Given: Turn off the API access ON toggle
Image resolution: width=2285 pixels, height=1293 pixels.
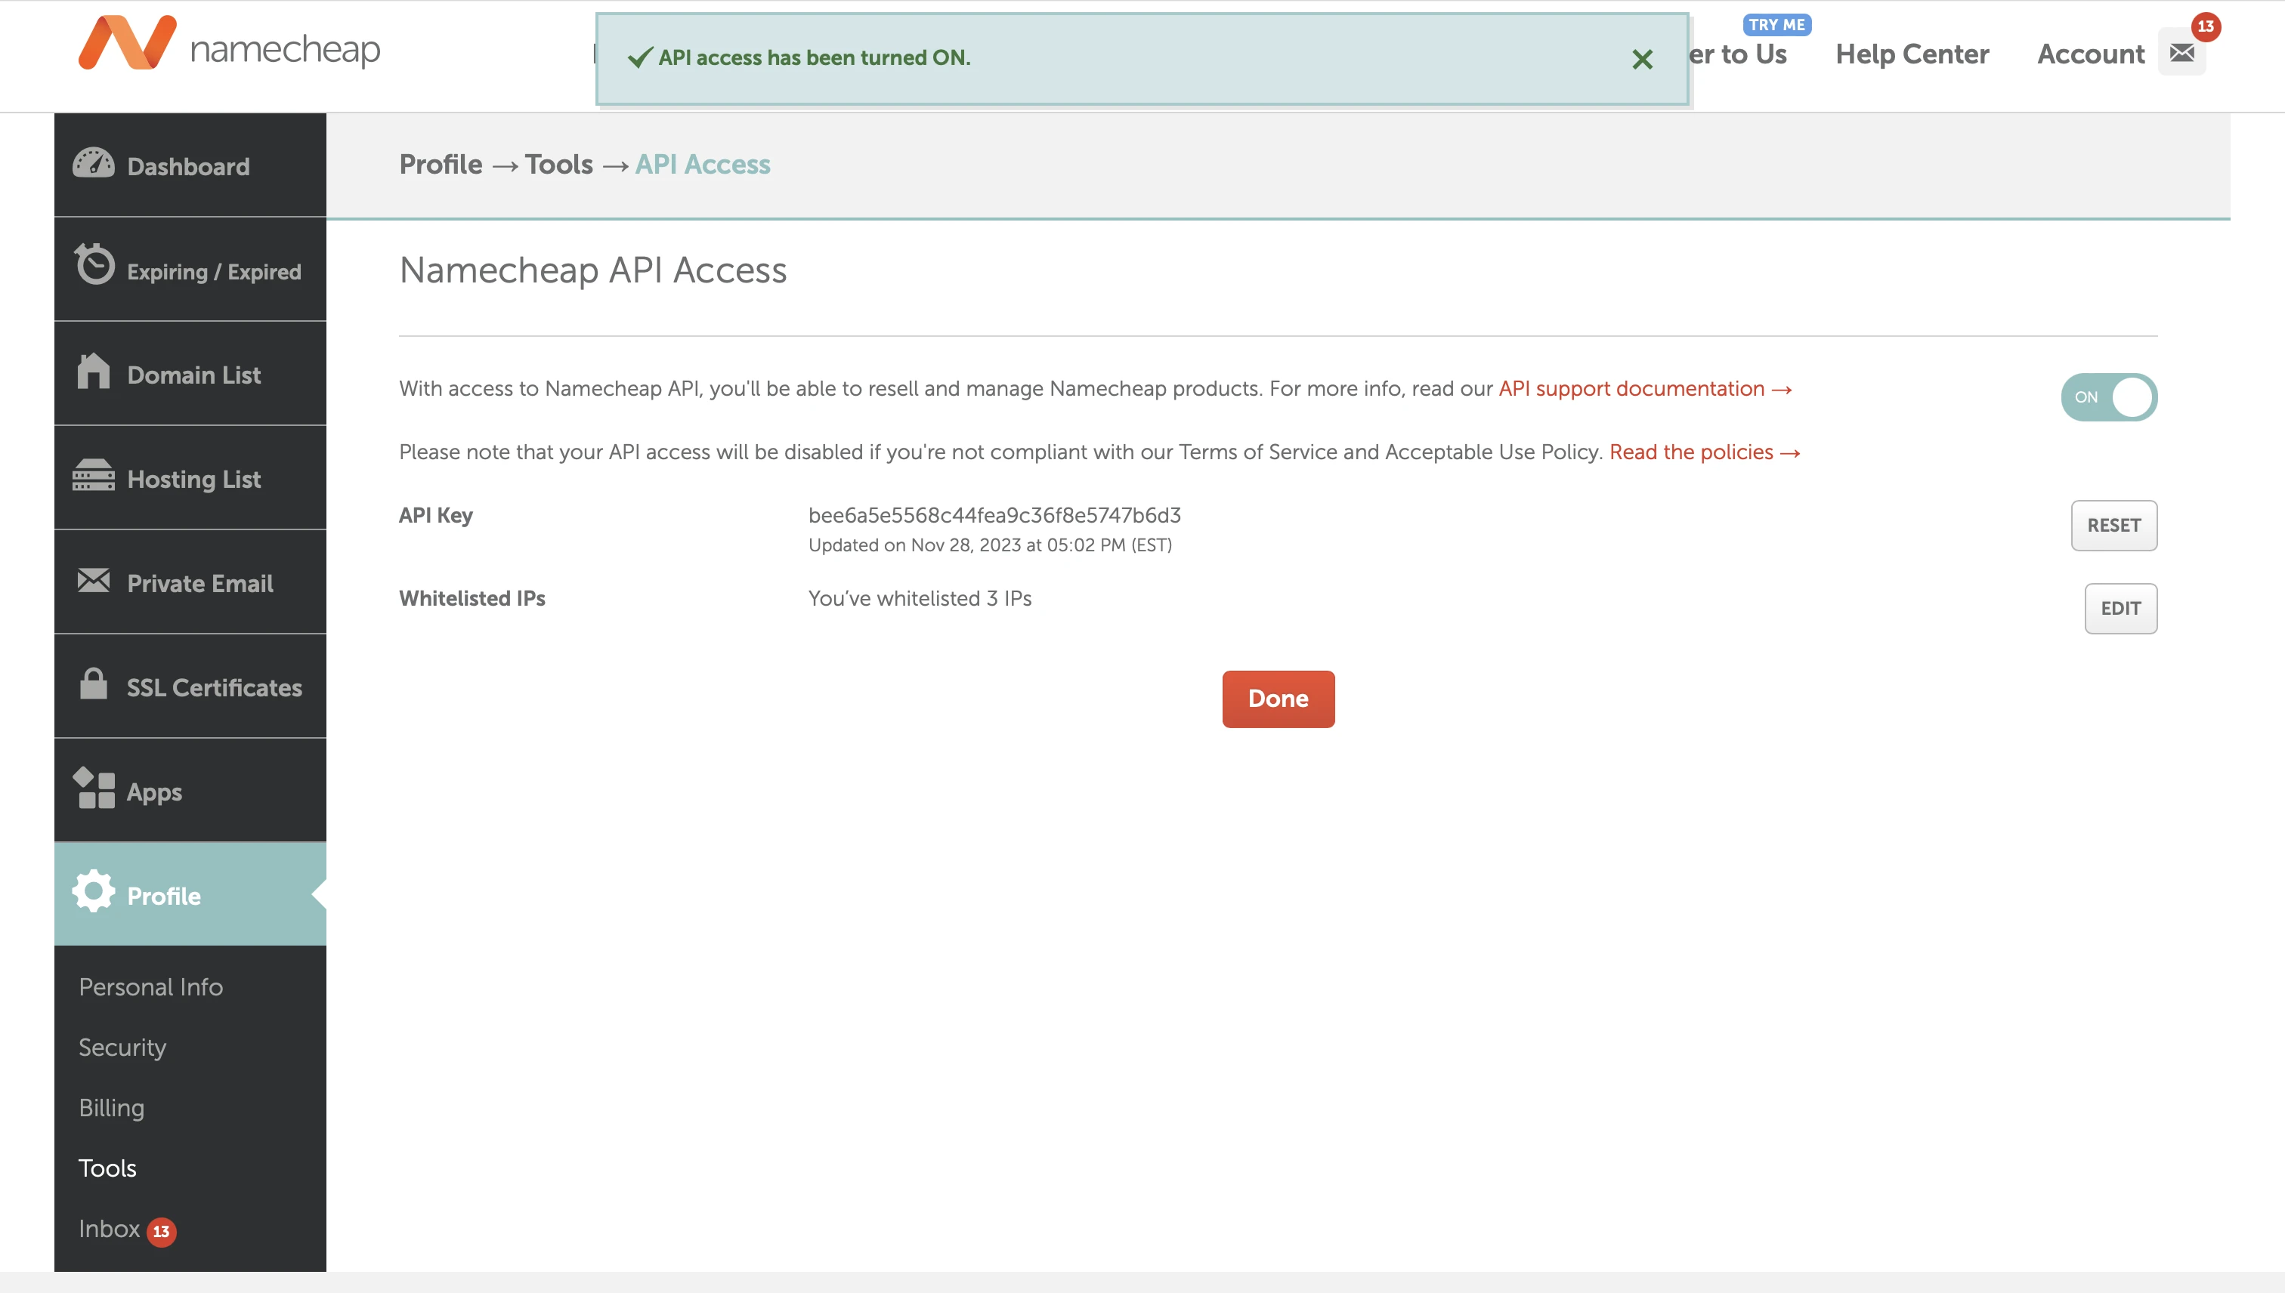Looking at the screenshot, I should [x=2109, y=397].
